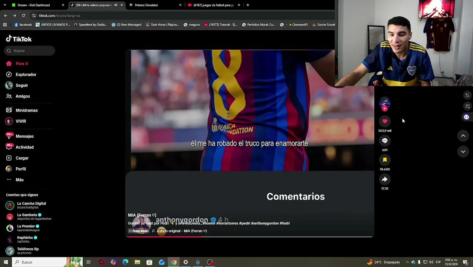The image size is (473, 267).
Task: Open File Explorer from the taskbar
Action: (x=137, y=262)
